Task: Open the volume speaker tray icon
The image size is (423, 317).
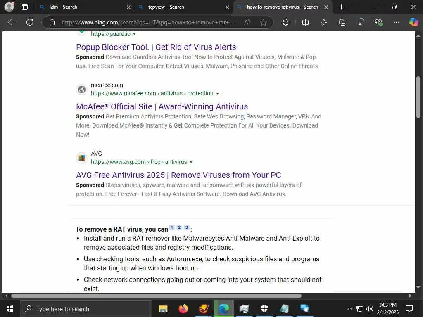Action: click(x=370, y=309)
